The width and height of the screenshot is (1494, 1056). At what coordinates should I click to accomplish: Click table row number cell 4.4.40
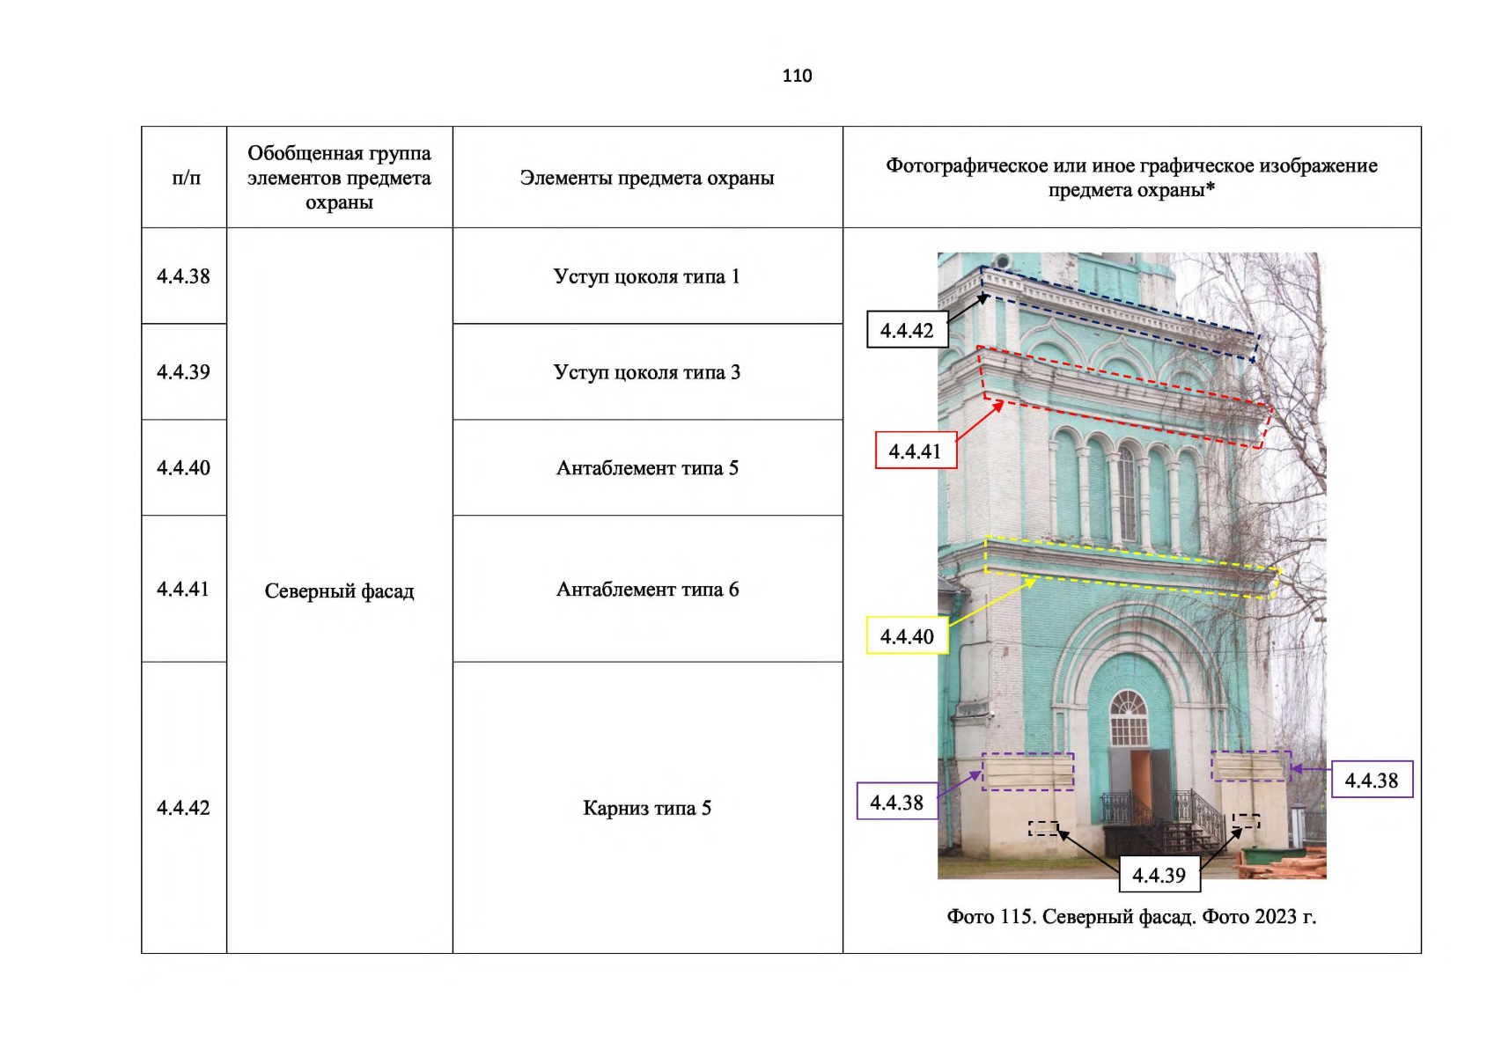pos(183,468)
